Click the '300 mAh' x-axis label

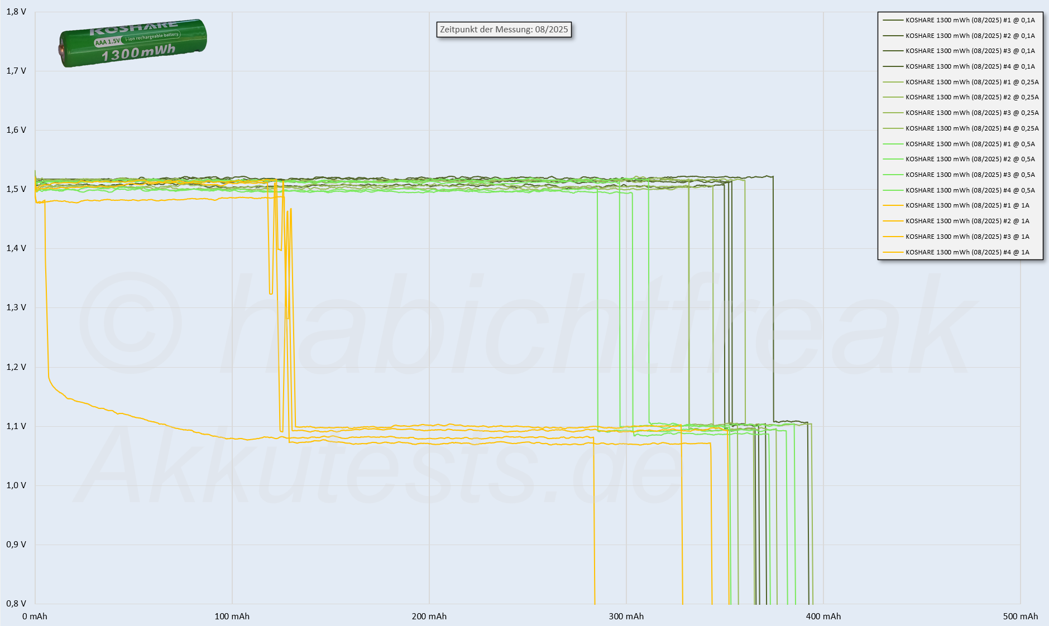[626, 617]
